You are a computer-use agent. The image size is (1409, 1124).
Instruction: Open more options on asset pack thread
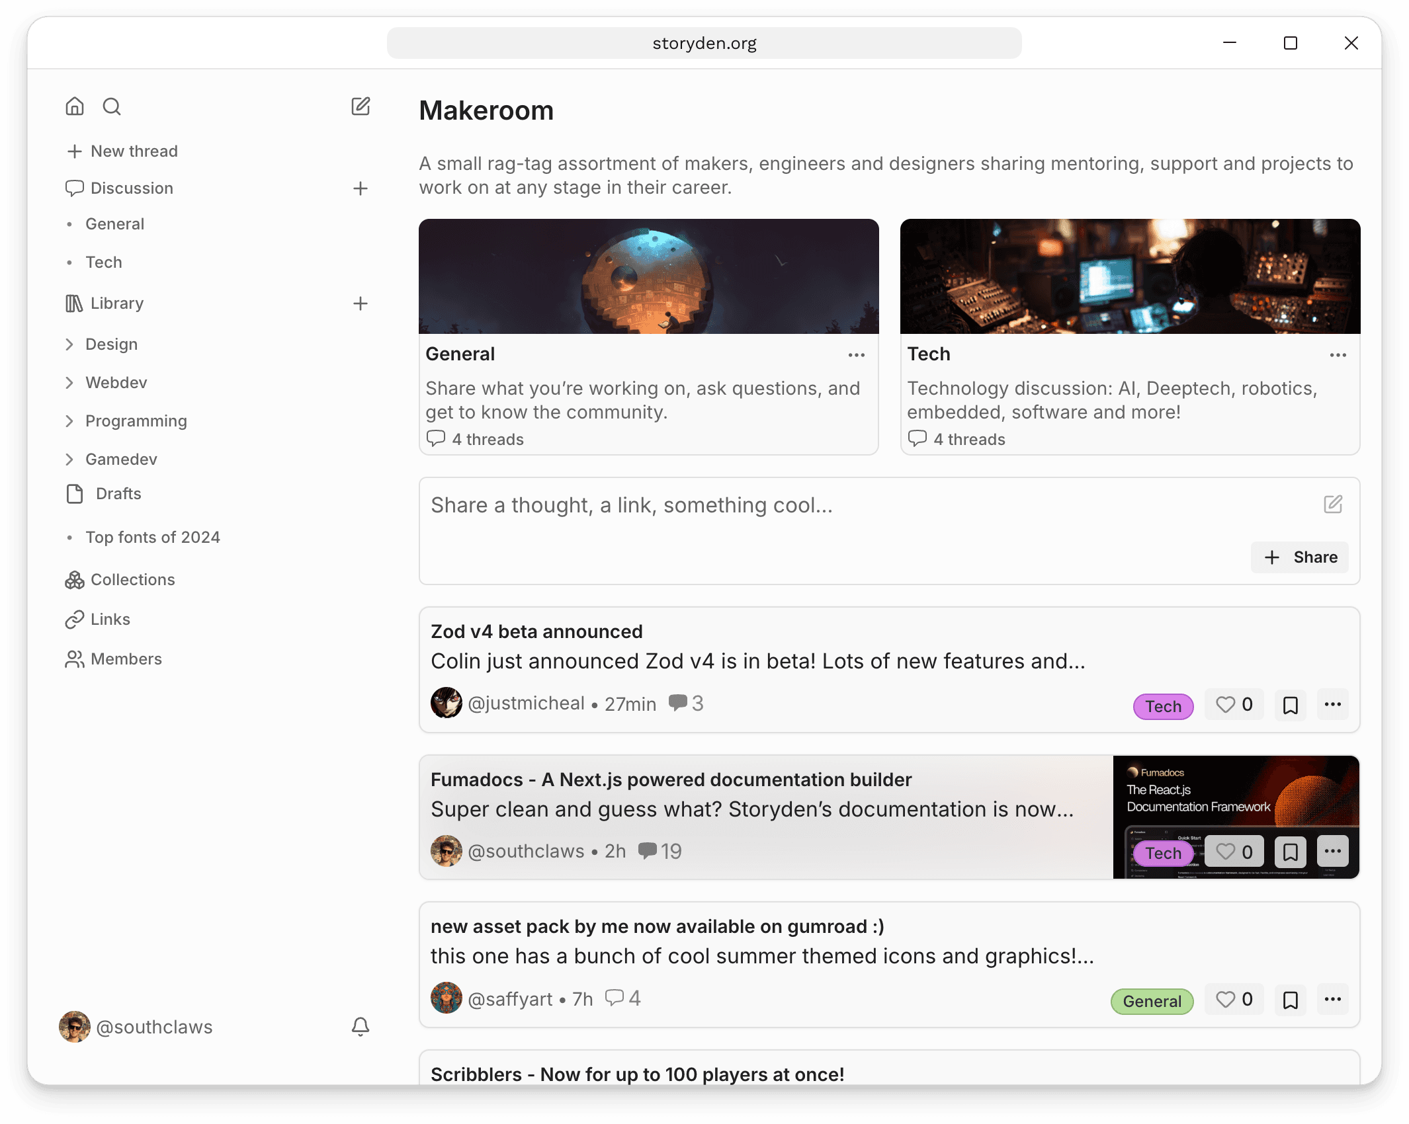(1333, 1000)
